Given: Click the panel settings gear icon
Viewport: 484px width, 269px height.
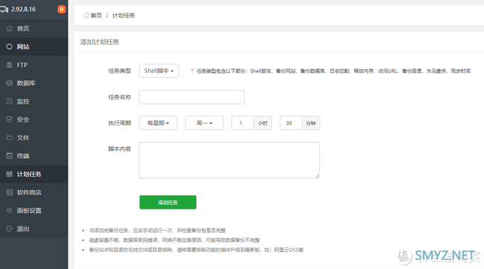Looking at the screenshot, I should [9, 211].
